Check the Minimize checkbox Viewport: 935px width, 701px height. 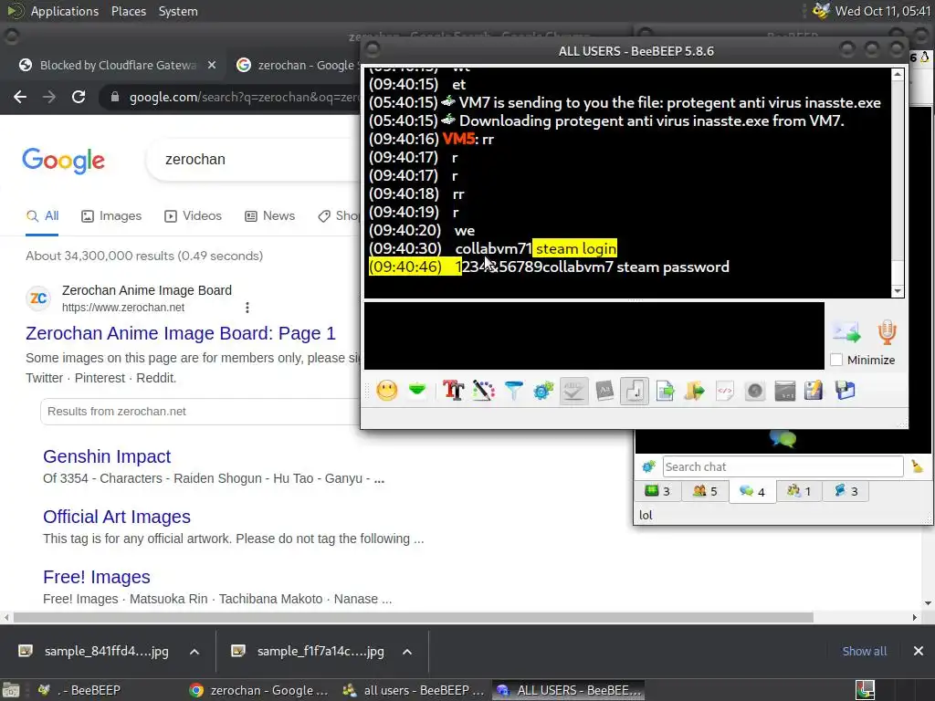(x=836, y=360)
